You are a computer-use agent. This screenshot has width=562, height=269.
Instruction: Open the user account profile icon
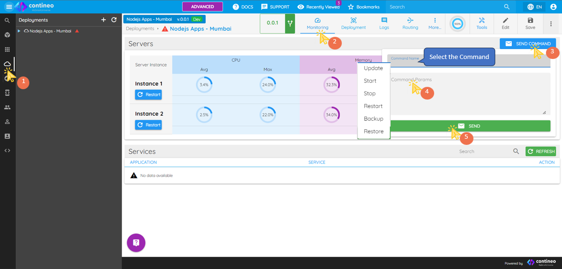coord(553,7)
